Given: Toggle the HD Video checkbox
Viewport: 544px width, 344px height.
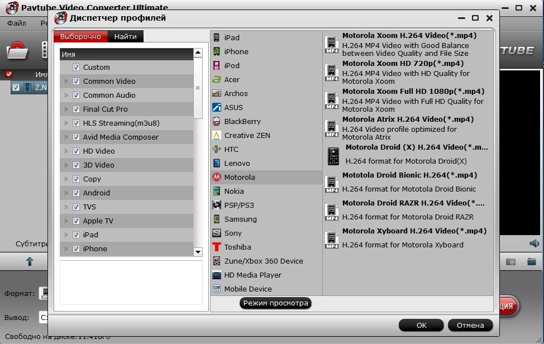Looking at the screenshot, I should coord(76,151).
